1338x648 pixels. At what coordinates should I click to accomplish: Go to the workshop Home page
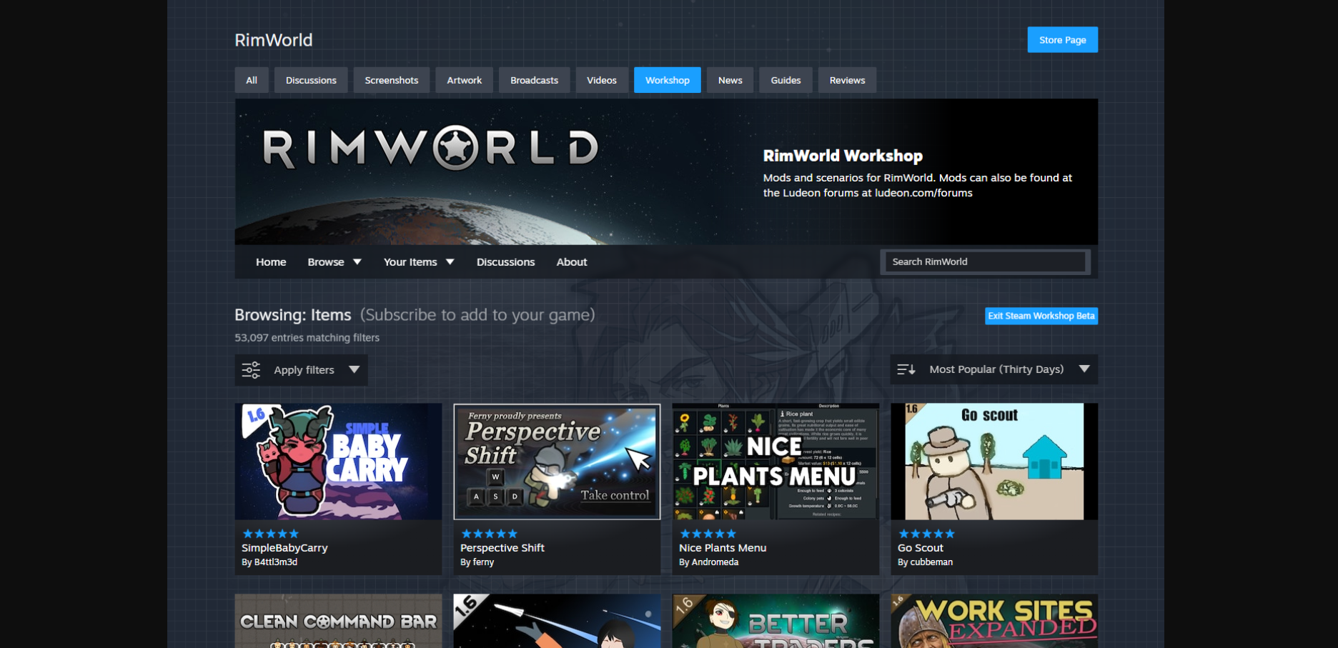pos(271,262)
